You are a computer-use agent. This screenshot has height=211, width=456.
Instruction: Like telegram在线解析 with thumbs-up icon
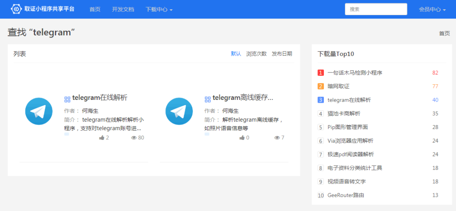coord(101,138)
